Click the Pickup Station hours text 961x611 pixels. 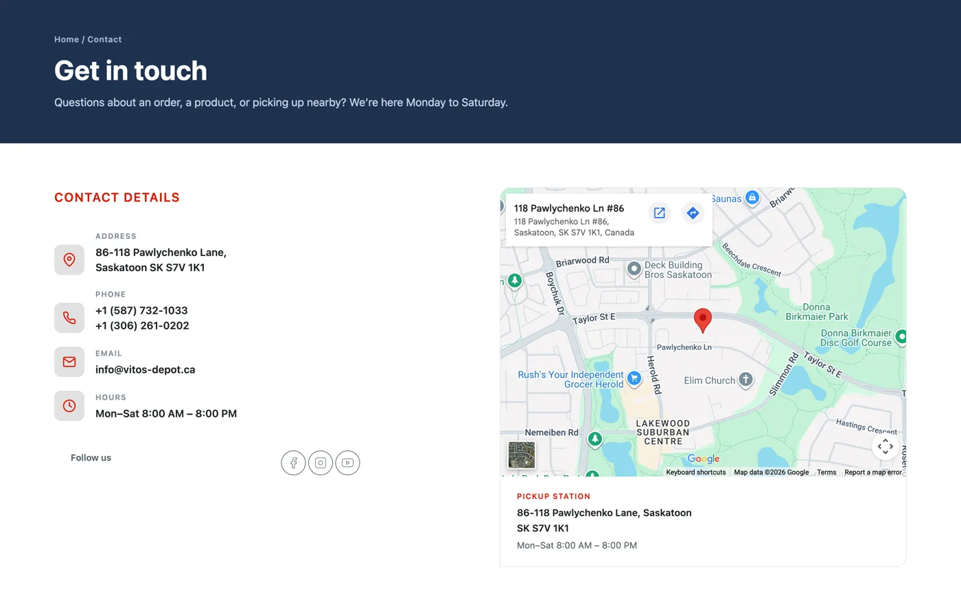tap(577, 546)
